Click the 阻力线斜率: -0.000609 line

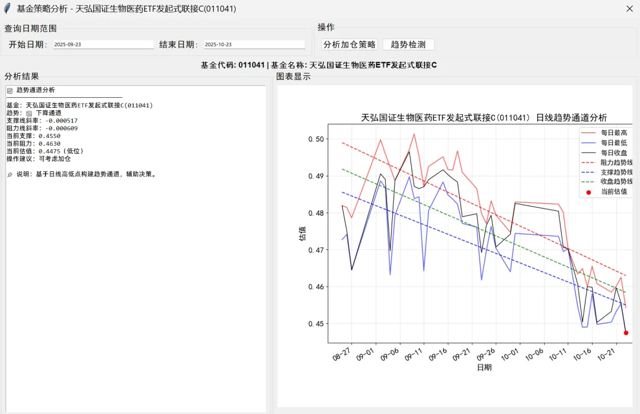(42, 128)
